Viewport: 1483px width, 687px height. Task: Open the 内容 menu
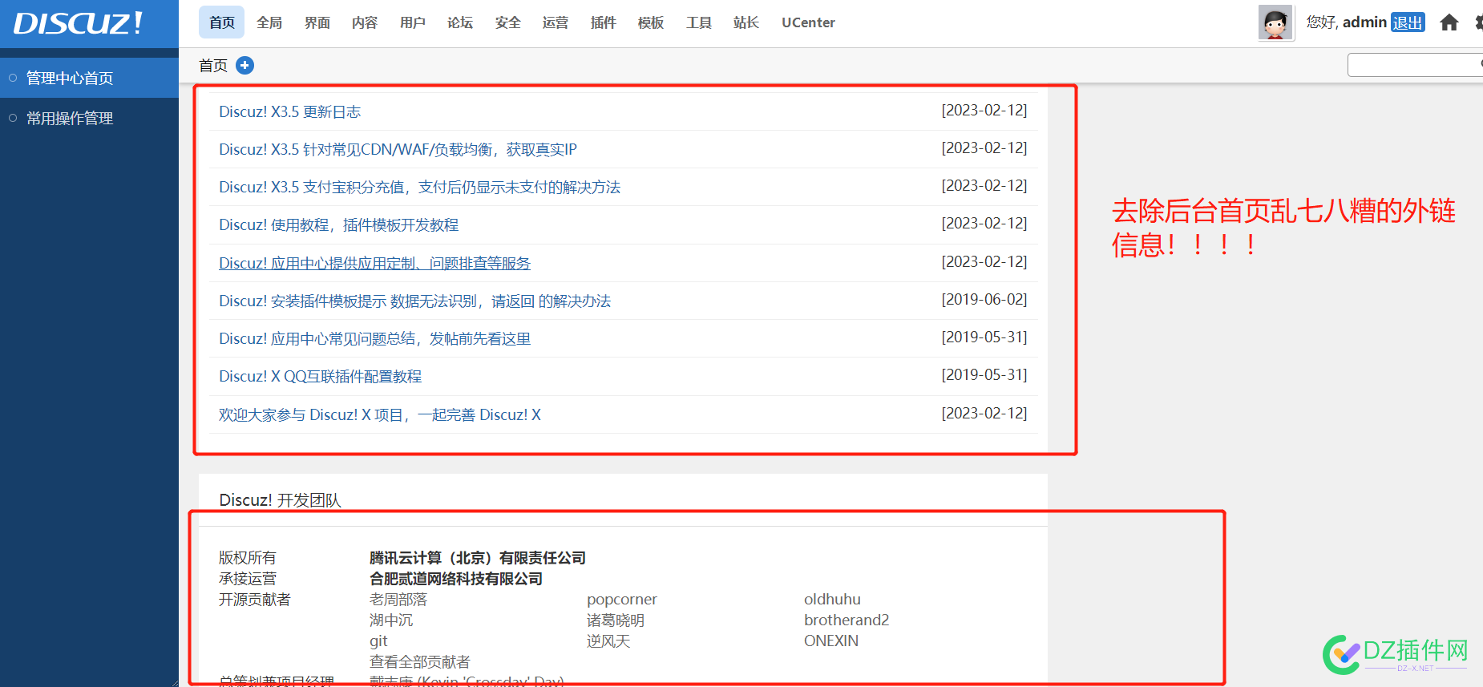click(365, 22)
